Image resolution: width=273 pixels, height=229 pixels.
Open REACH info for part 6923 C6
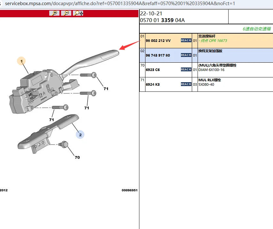[186, 70]
